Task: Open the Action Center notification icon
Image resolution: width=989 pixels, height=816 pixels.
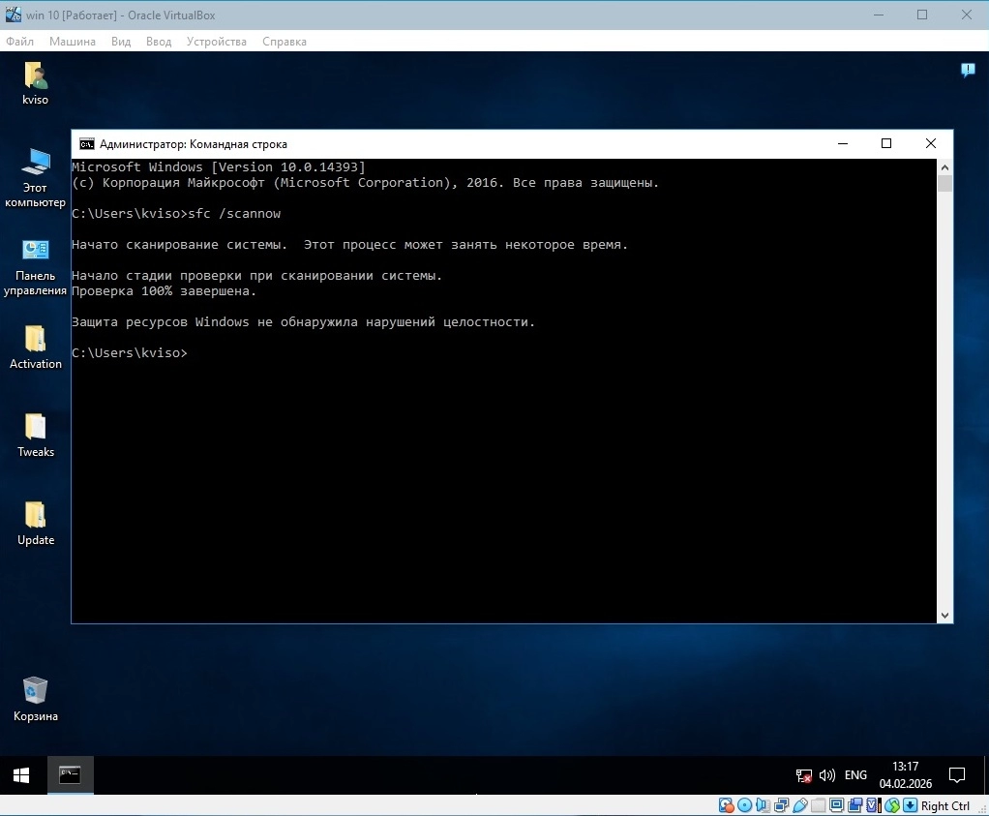Action: [957, 775]
